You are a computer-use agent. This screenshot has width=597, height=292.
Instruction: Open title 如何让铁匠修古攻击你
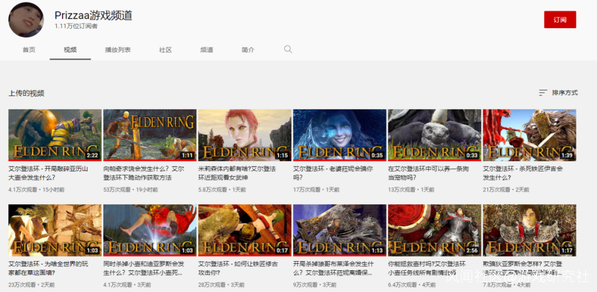tap(237, 268)
